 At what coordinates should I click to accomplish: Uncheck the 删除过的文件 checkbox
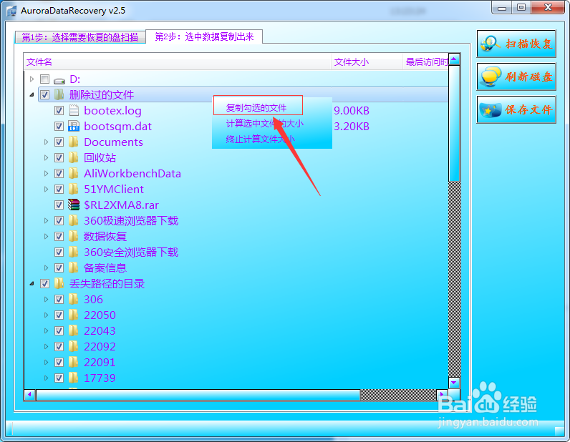[44, 95]
